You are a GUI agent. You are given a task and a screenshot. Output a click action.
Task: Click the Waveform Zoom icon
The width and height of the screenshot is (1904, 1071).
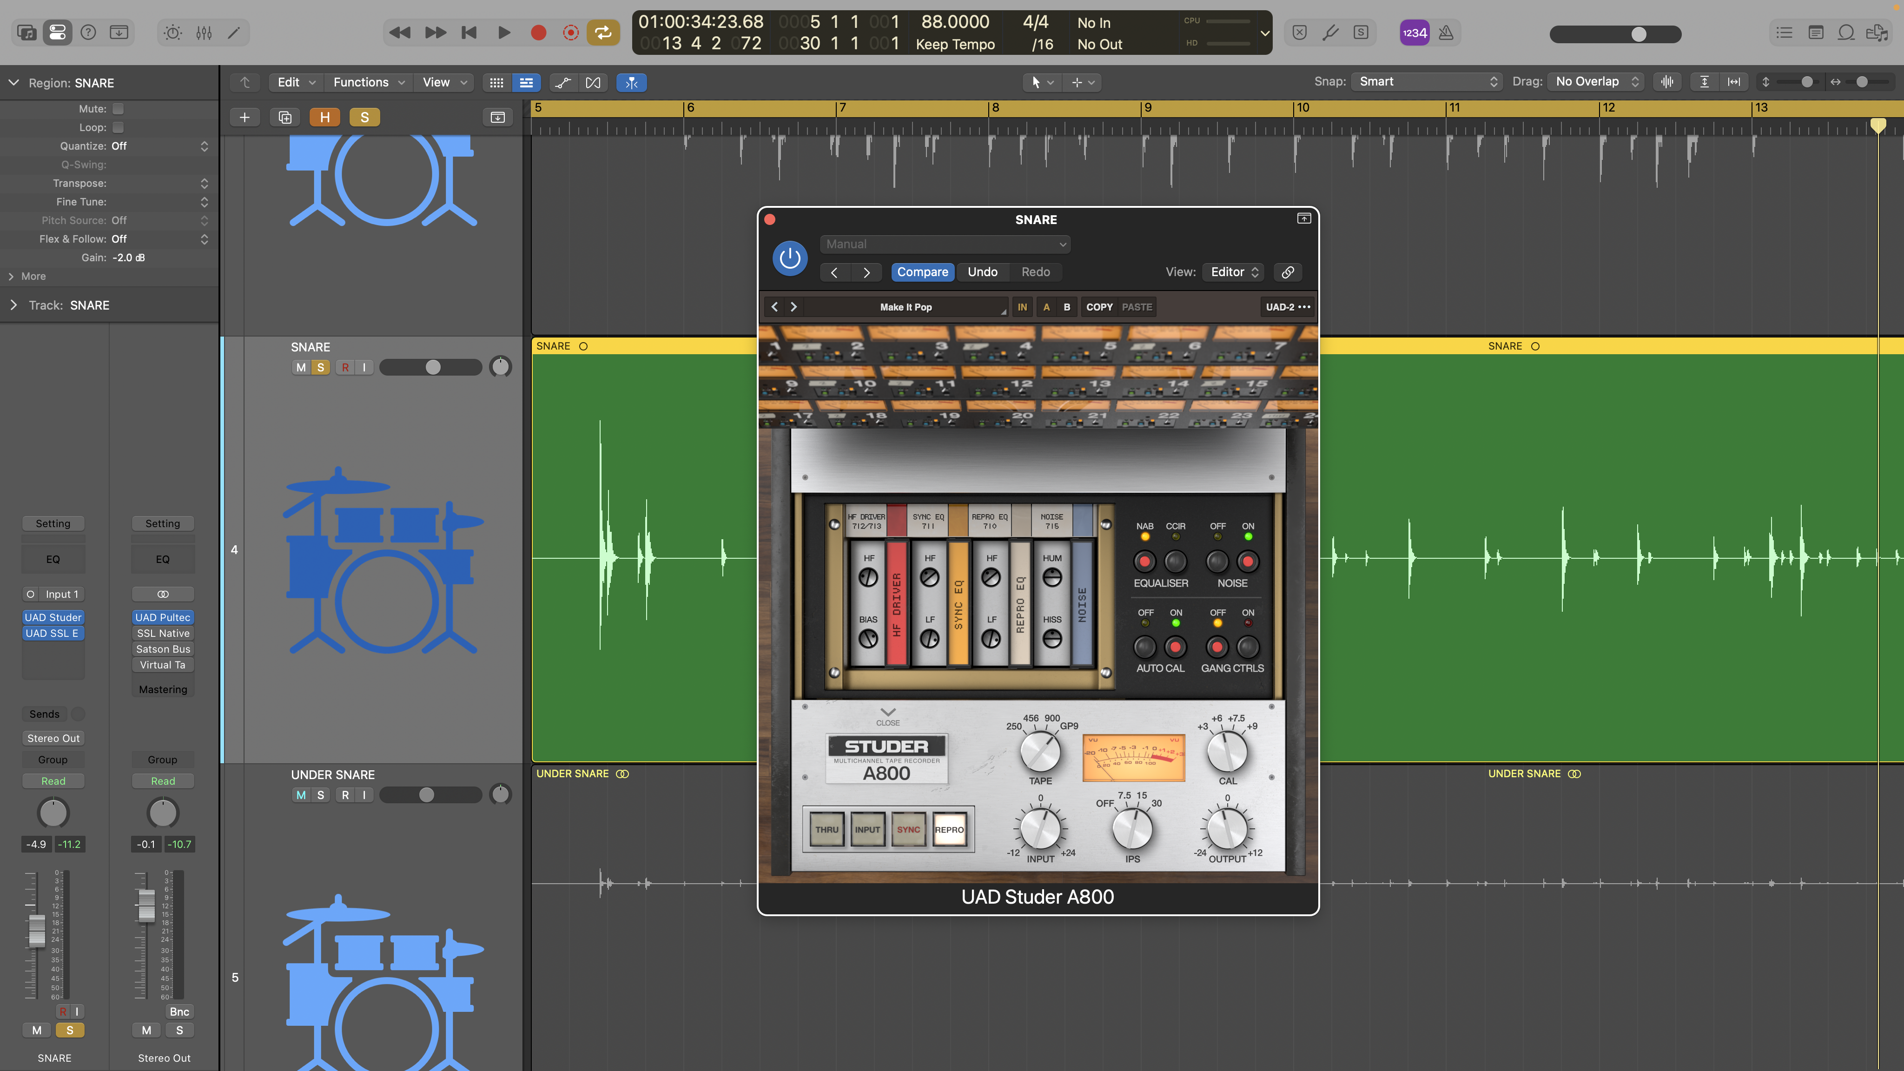(1667, 81)
